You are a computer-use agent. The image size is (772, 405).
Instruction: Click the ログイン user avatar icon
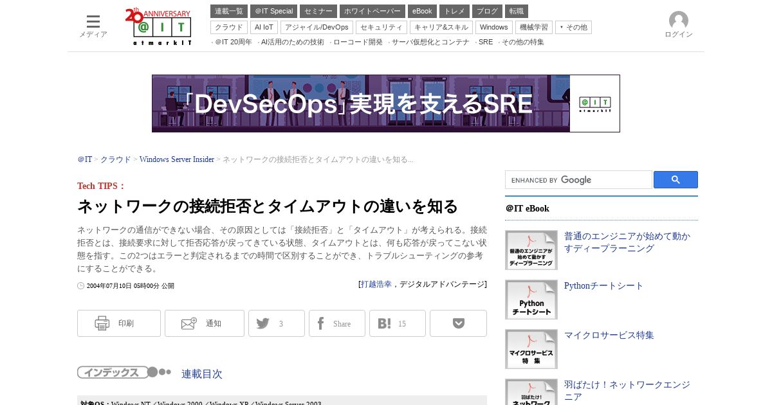pyautogui.click(x=679, y=21)
